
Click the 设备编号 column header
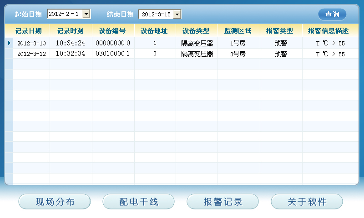click(x=112, y=31)
